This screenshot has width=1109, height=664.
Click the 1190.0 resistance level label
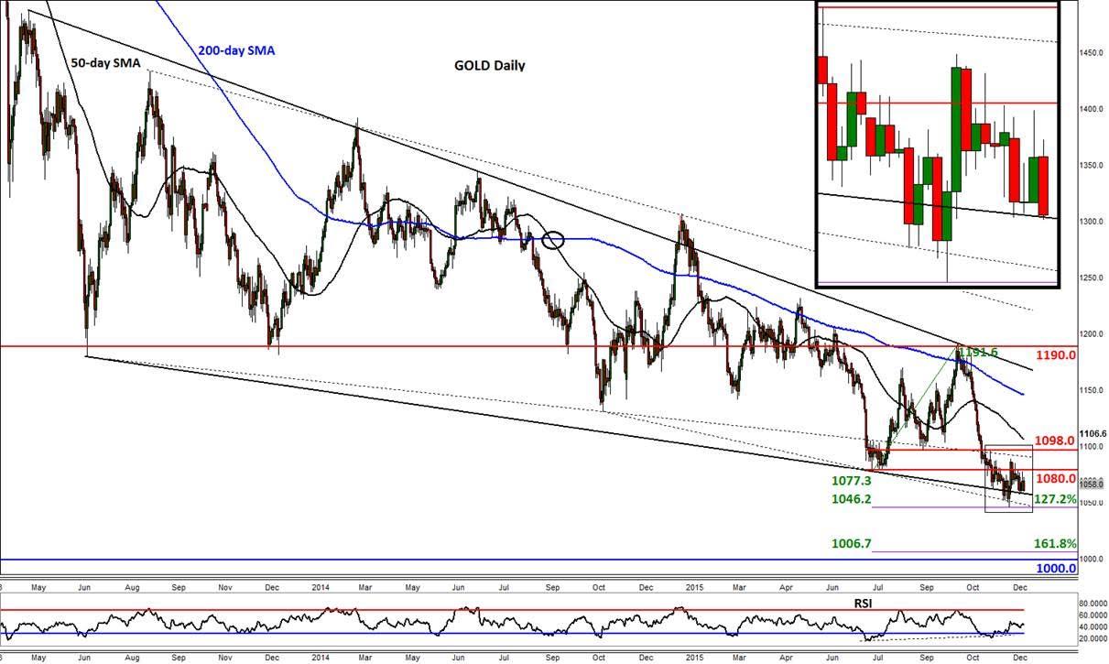(1055, 354)
